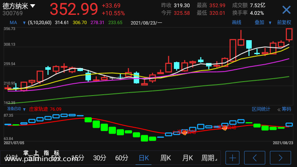Open the 区间统计 range statistics
This screenshot has height=167, width=297.
[261, 109]
